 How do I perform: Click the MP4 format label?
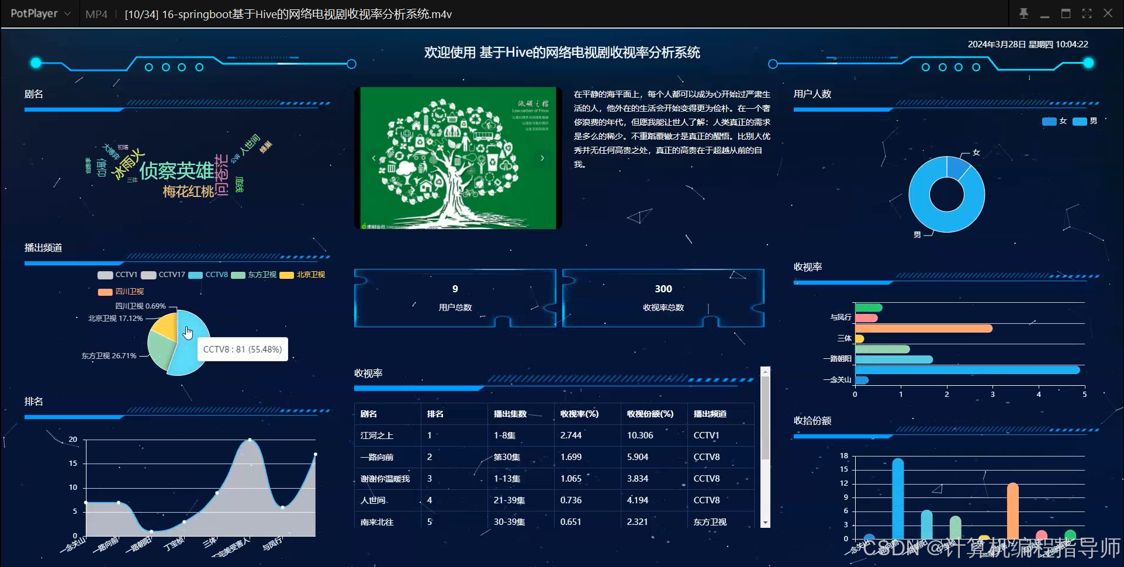(x=96, y=14)
